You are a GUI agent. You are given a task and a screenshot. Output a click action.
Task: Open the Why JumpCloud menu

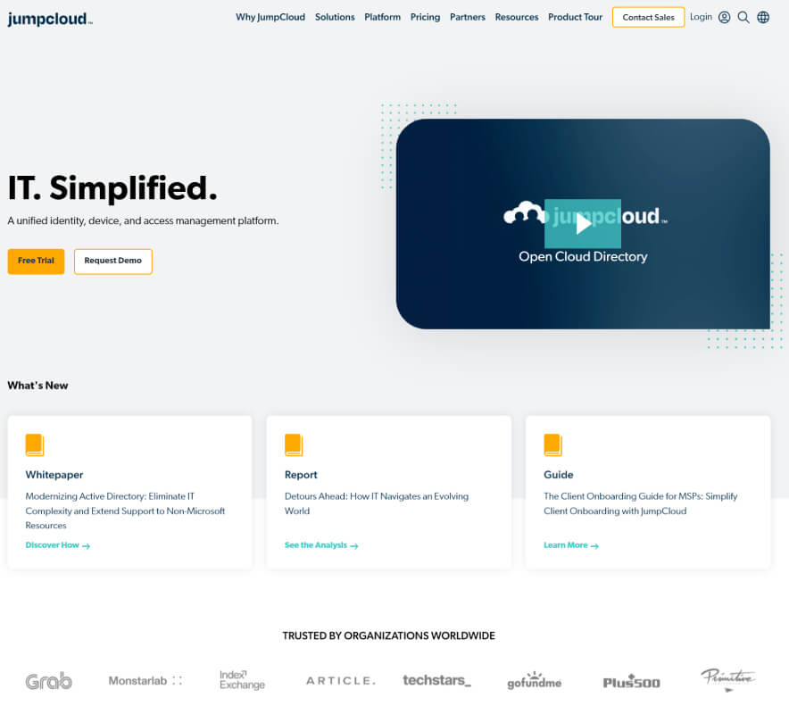(x=270, y=17)
